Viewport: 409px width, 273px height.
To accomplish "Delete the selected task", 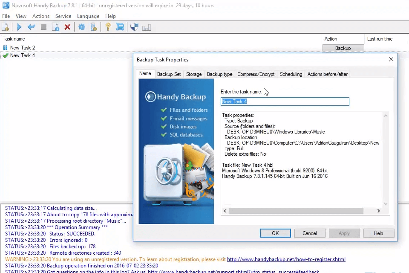I will pos(68,27).
